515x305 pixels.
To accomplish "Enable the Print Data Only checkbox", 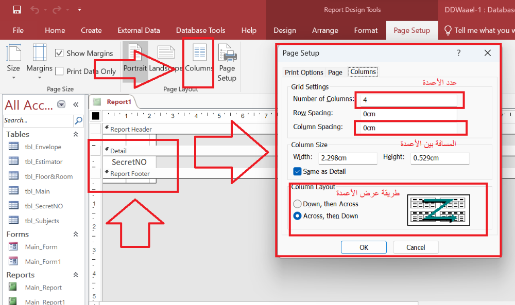I will (x=59, y=71).
